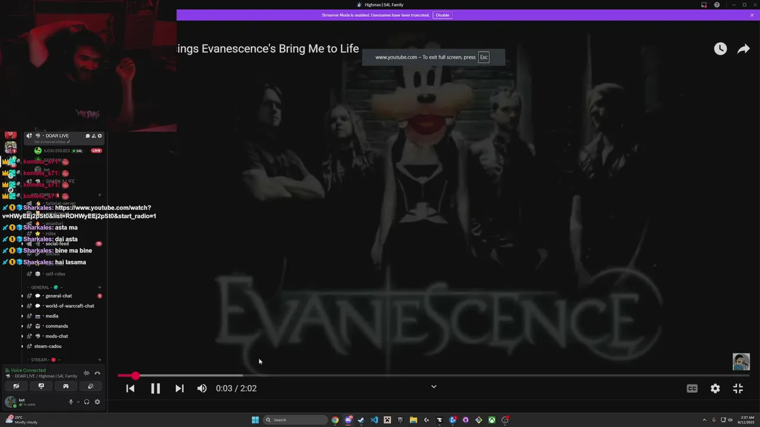Expand the commands channel thread arrow
The height and width of the screenshot is (427, 760).
click(x=23, y=326)
